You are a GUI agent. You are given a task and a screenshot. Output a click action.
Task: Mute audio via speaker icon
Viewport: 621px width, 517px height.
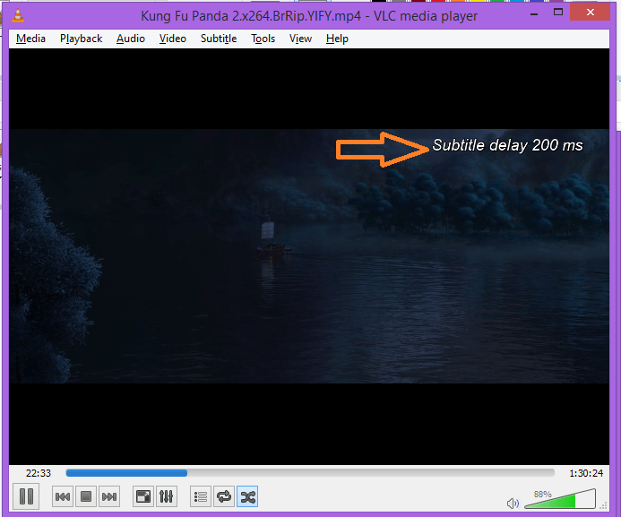click(x=513, y=504)
